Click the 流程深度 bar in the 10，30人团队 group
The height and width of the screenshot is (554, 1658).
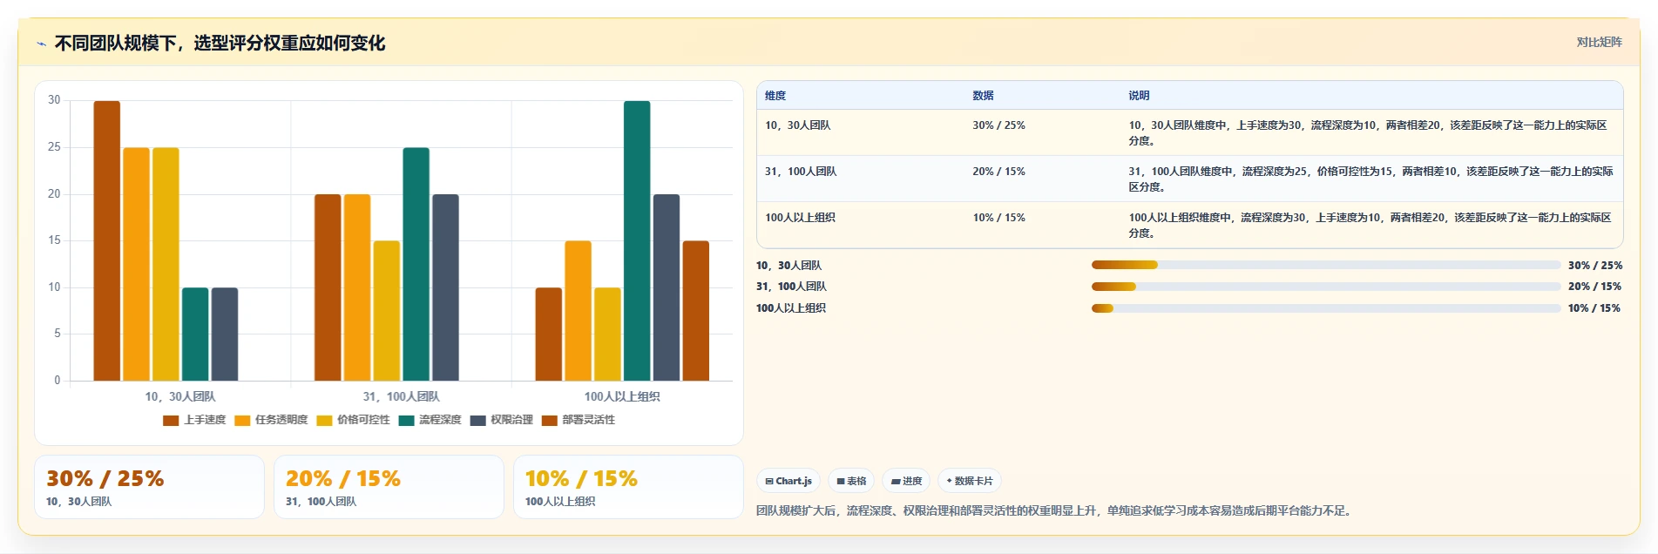point(195,334)
